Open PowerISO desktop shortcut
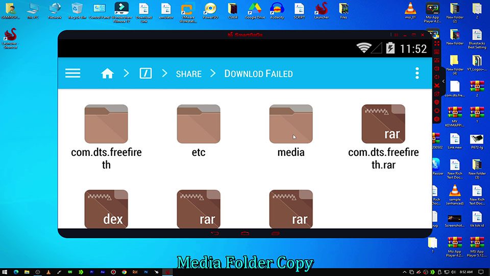 pyautogui.click(x=210, y=11)
